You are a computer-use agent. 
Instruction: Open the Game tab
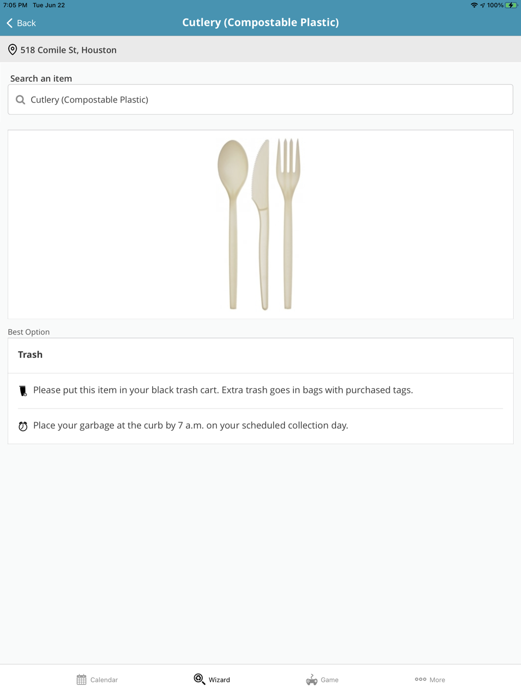click(x=322, y=679)
